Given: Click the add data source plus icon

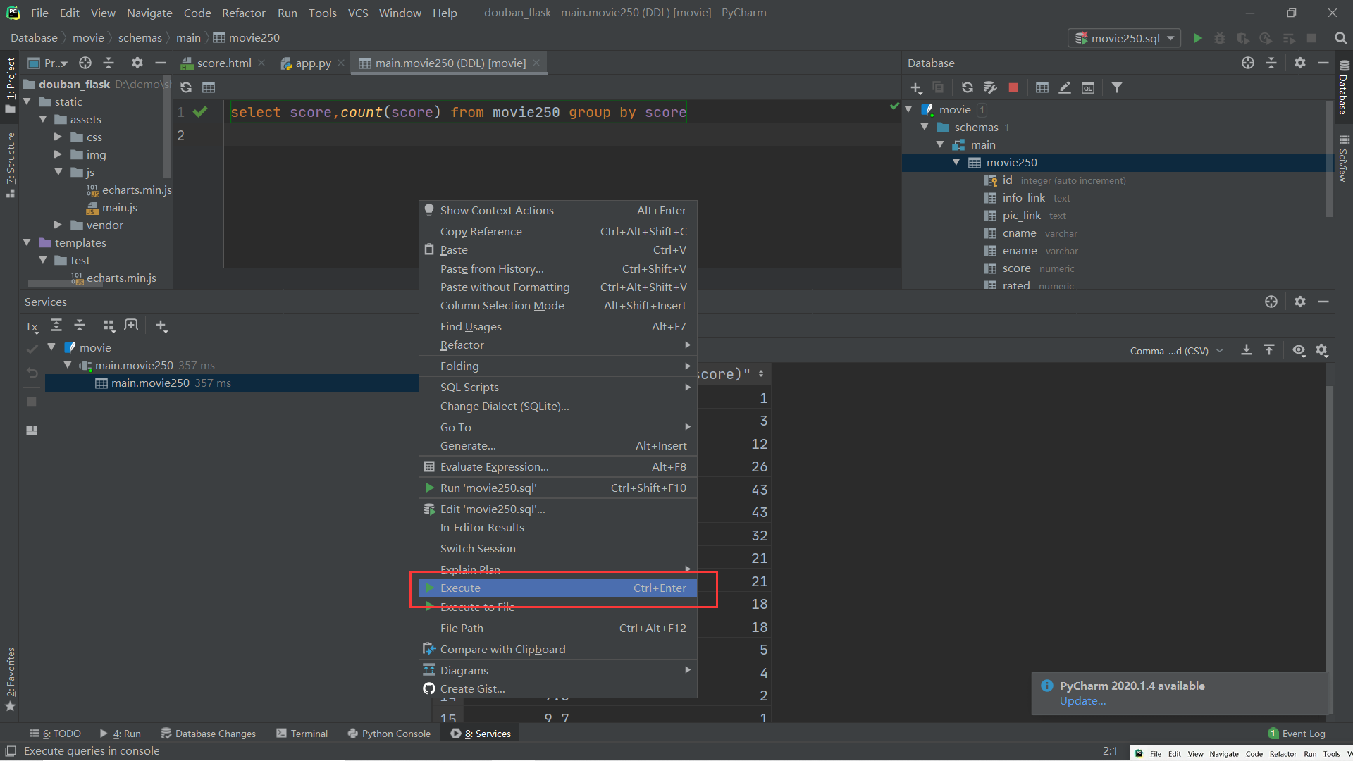Looking at the screenshot, I should (915, 87).
